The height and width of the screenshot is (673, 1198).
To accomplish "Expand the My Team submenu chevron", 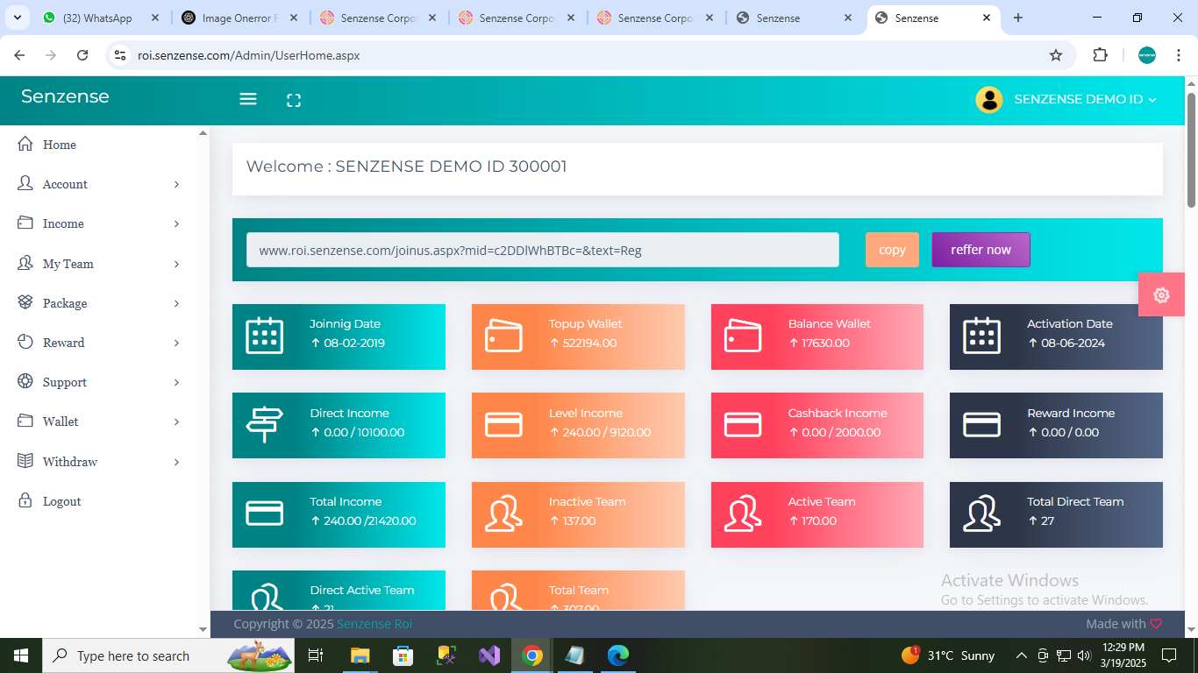I will pyautogui.click(x=176, y=264).
